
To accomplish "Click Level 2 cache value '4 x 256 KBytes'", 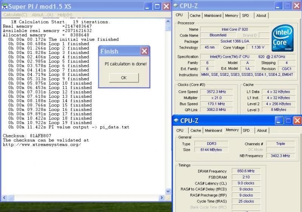I will tap(279, 104).
